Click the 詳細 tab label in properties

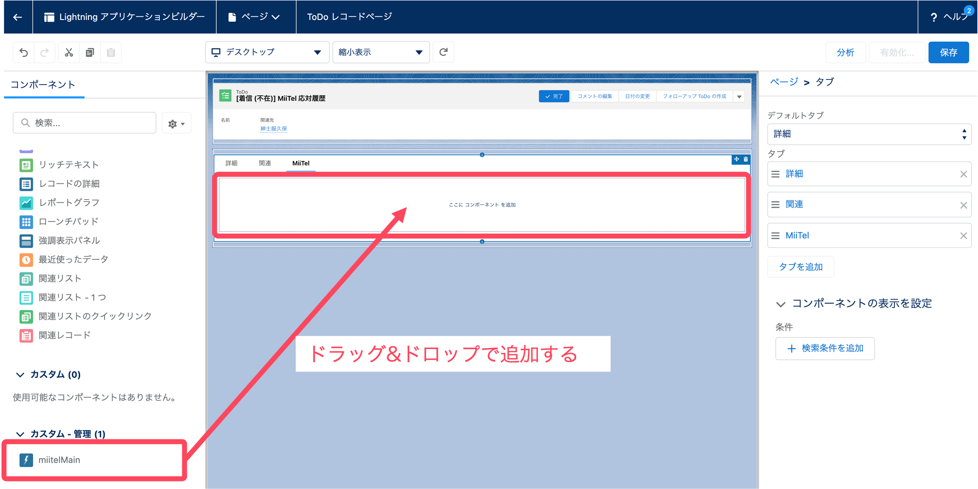click(794, 174)
